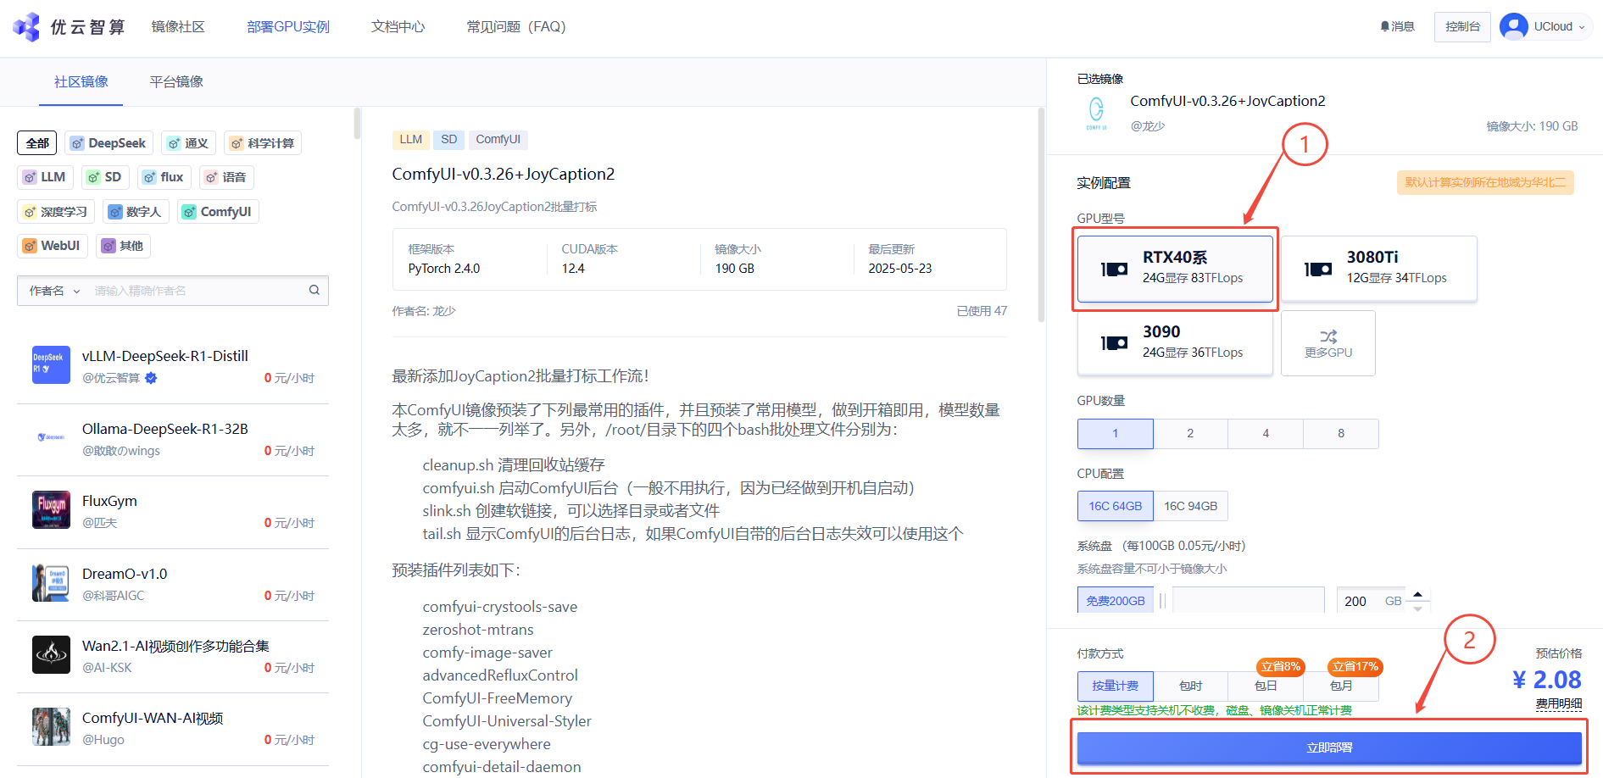This screenshot has width=1603, height=778.
Task: Click the FluxGym image icon
Action: click(51, 509)
